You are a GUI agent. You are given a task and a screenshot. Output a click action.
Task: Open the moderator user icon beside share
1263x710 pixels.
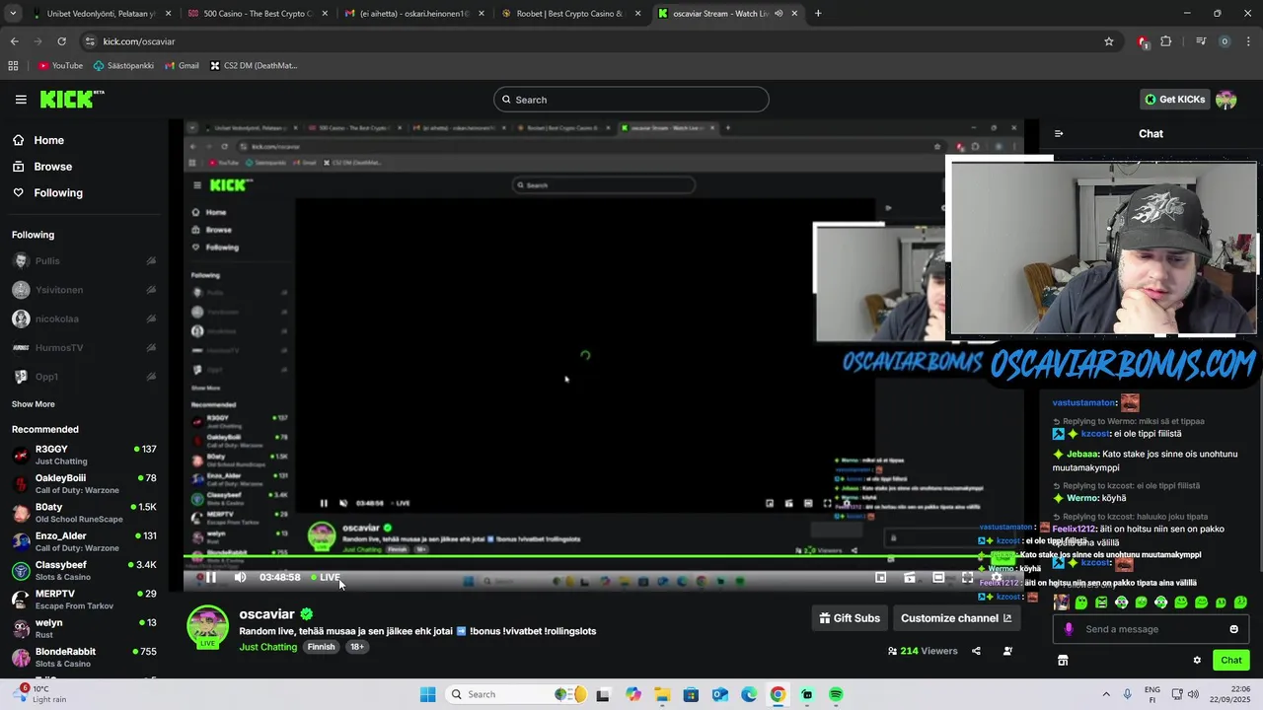point(1007,651)
